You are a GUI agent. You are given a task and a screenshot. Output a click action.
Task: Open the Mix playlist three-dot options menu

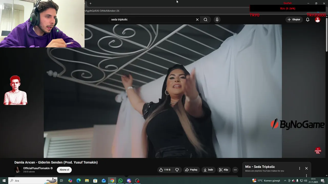[x=300, y=168]
